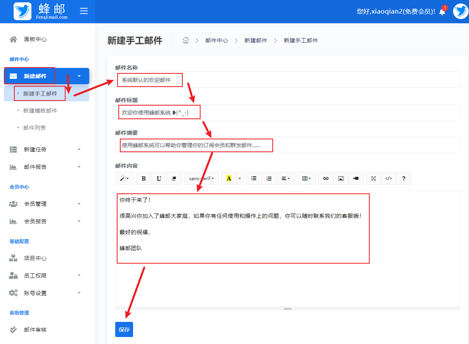Click the 新建手工邮件 breadcrumb item
The width and height of the screenshot is (469, 344).
(x=301, y=40)
